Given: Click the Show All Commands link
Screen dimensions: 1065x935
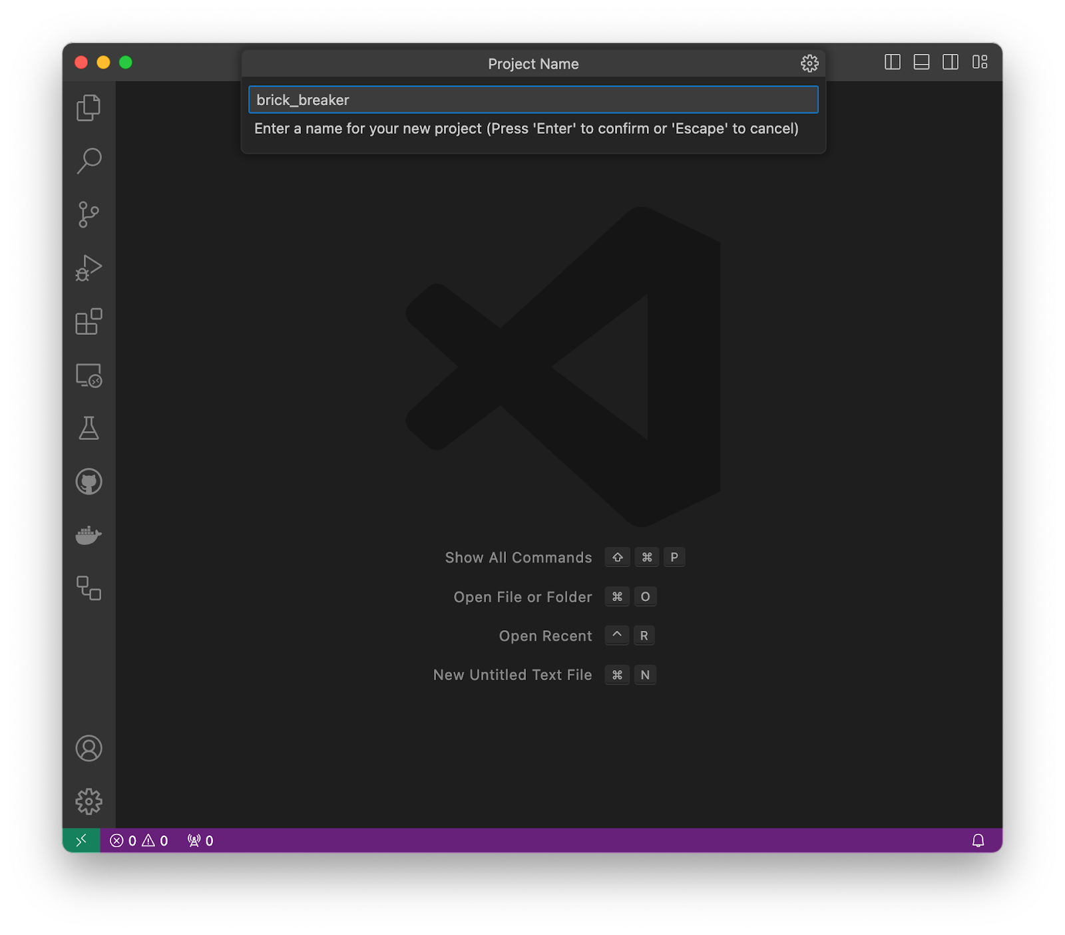Looking at the screenshot, I should click(x=519, y=558).
